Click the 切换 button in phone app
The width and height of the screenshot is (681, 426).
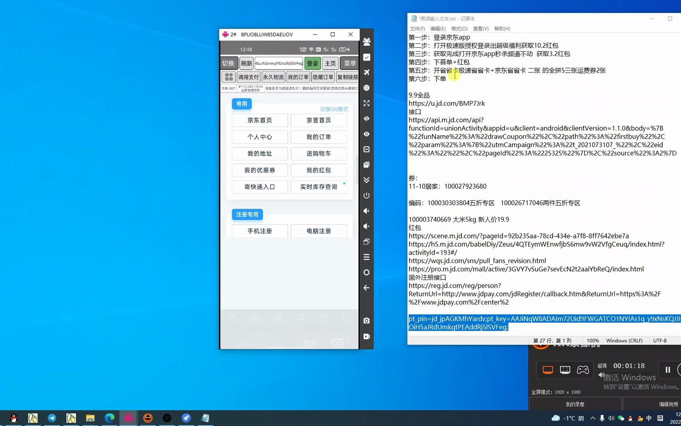[228, 63]
